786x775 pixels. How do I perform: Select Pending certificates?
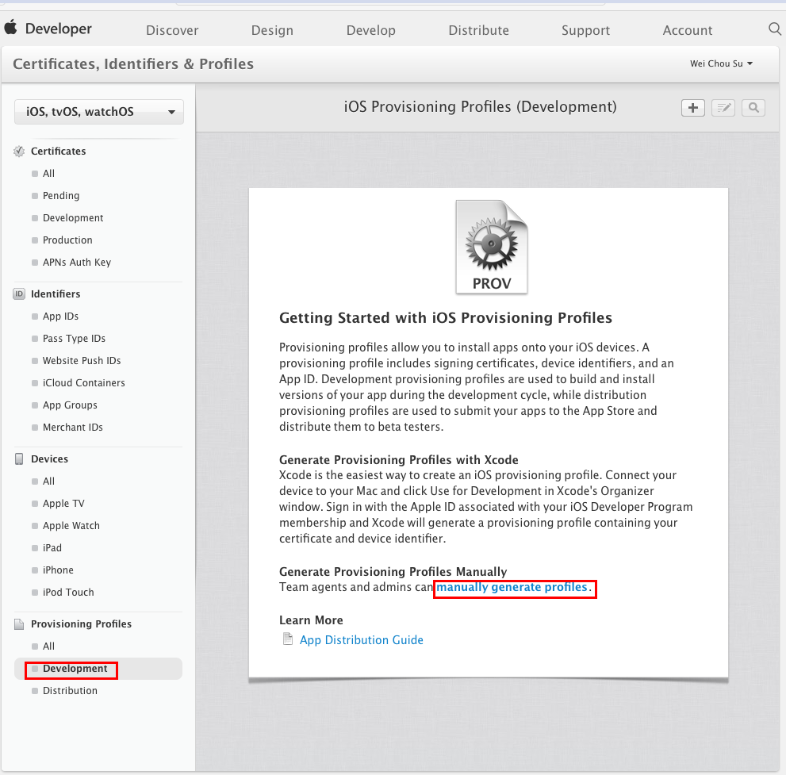click(60, 195)
